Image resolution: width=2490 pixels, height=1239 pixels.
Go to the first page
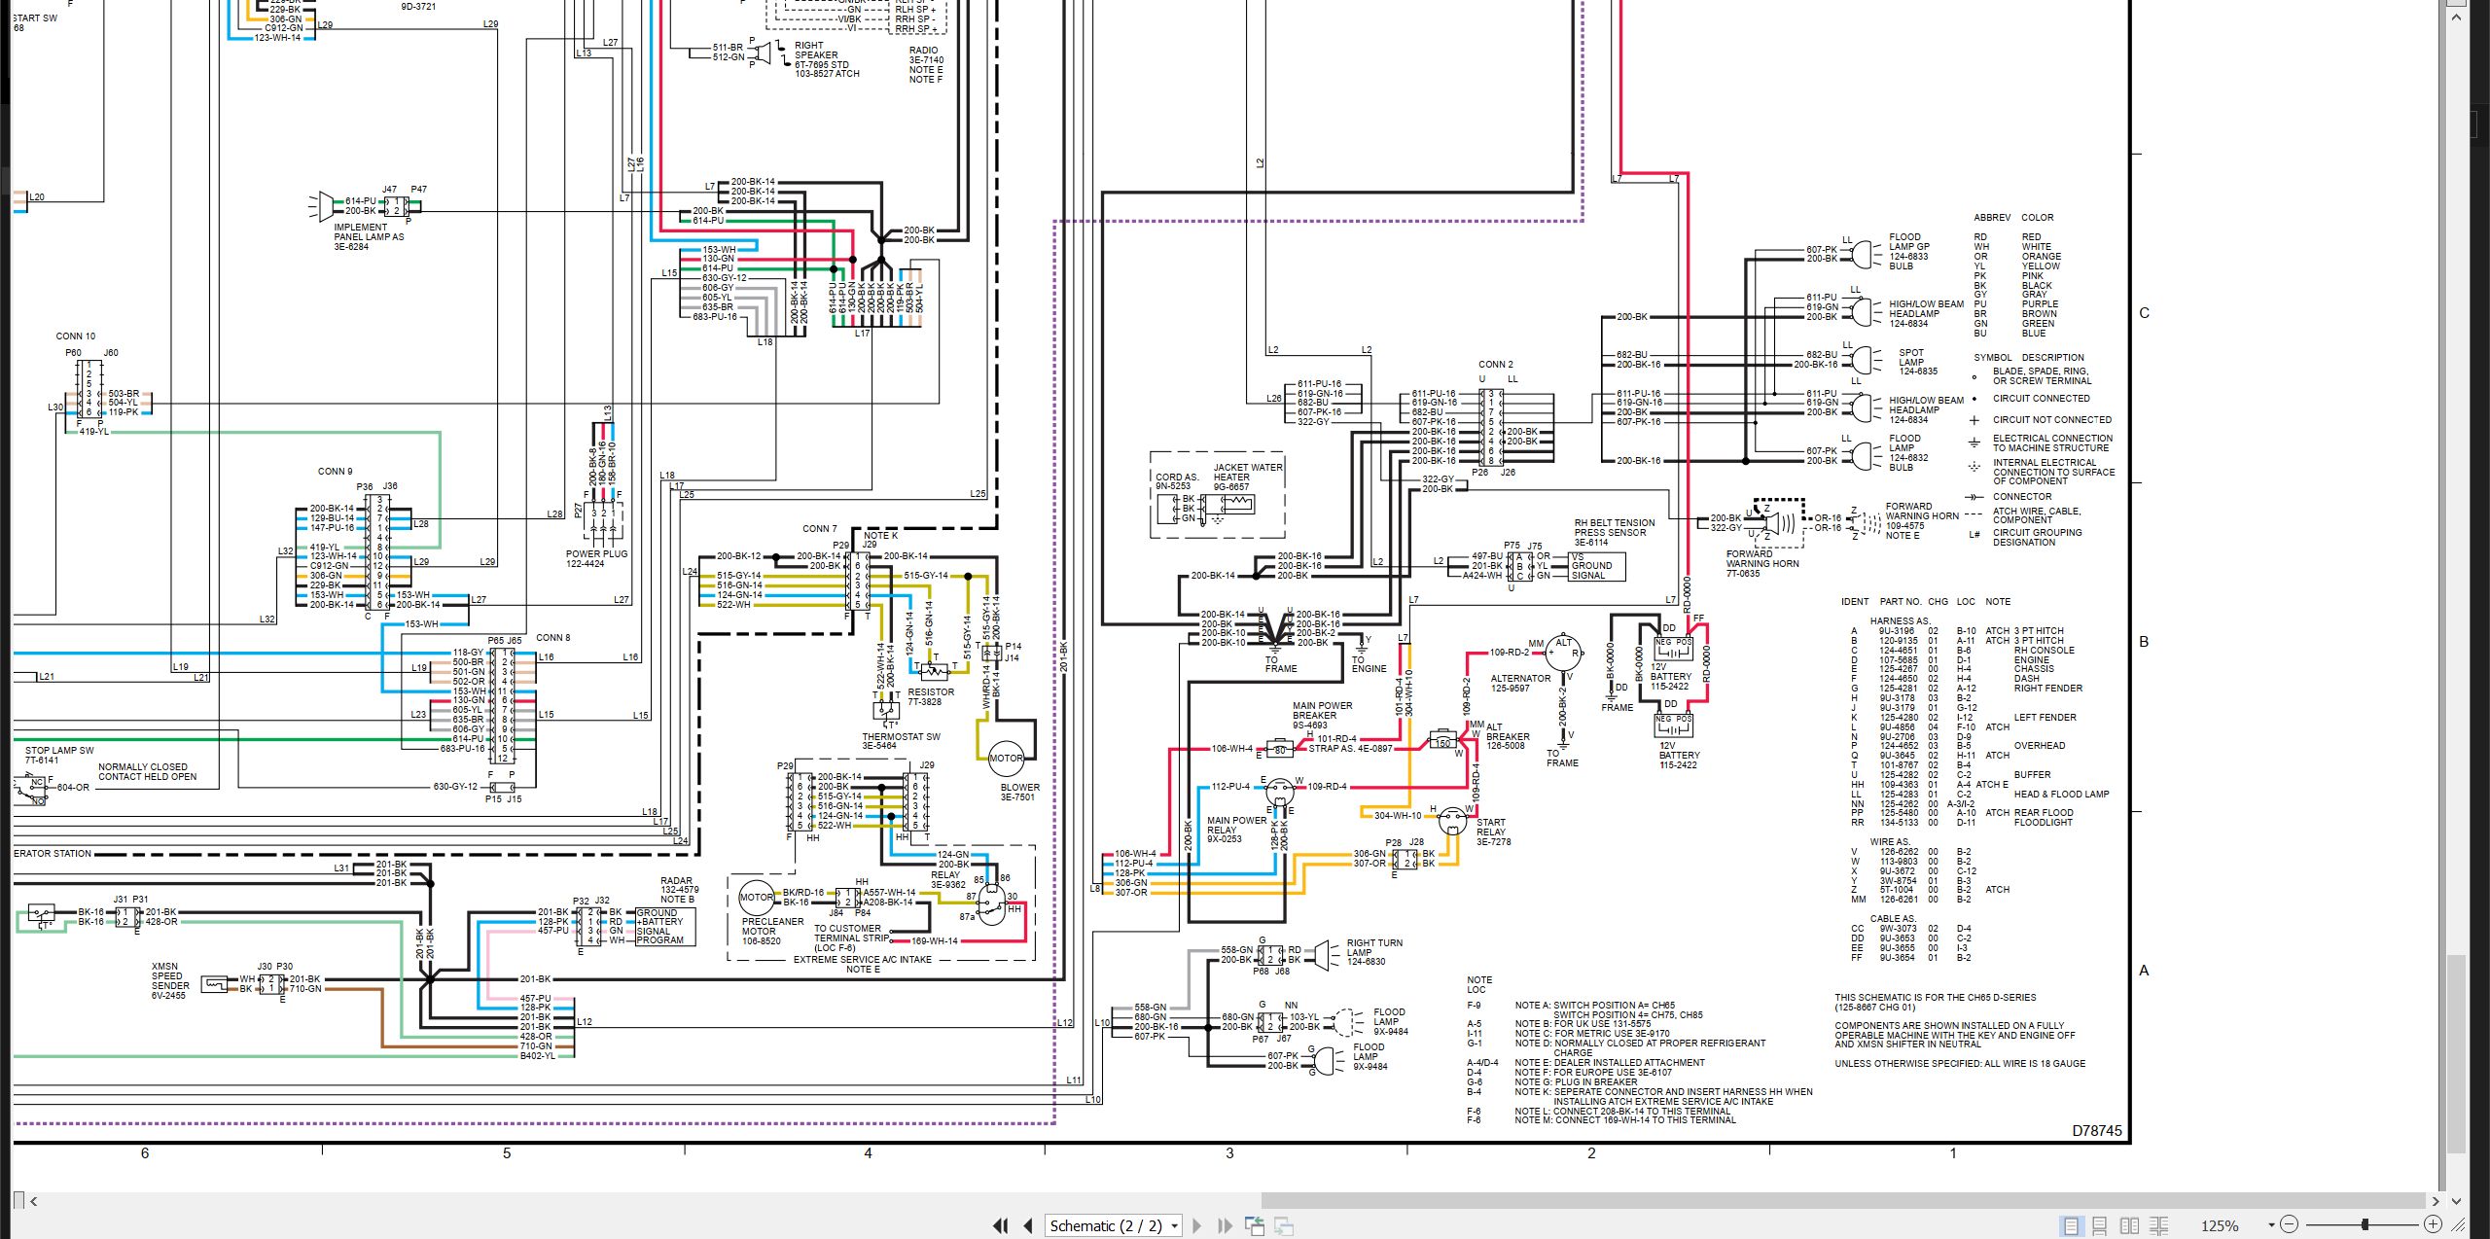point(1000,1225)
